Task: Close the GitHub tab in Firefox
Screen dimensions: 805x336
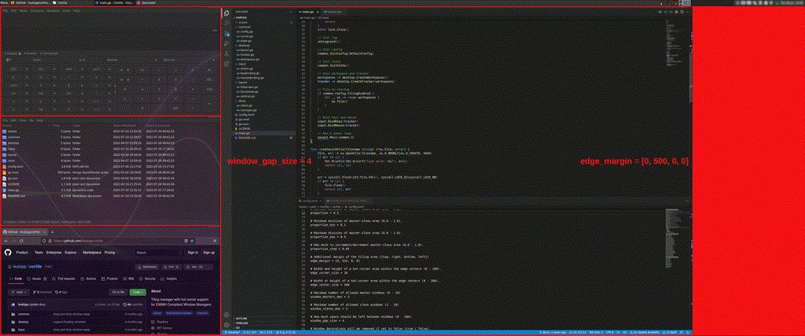Action: 44,232
